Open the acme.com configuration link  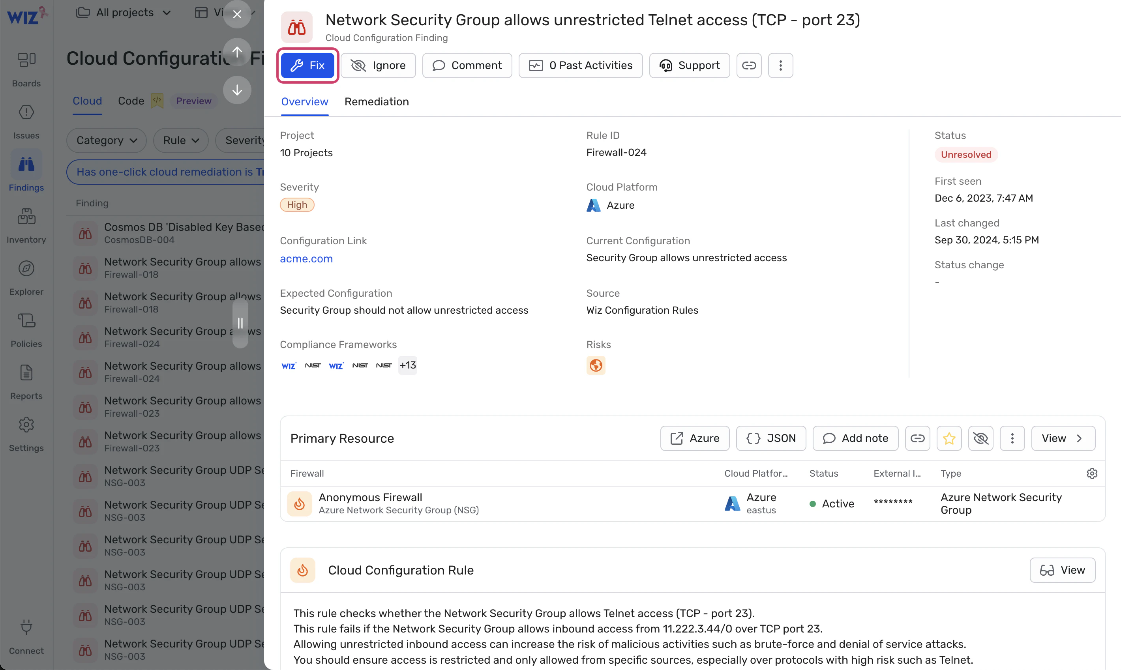coord(306,259)
